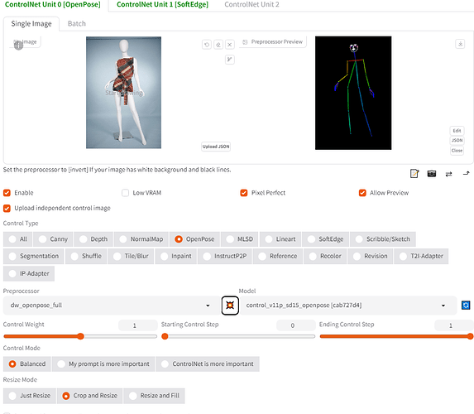The width and height of the screenshot is (474, 414).
Task: Open new canvas notepad icon
Action: (x=414, y=173)
